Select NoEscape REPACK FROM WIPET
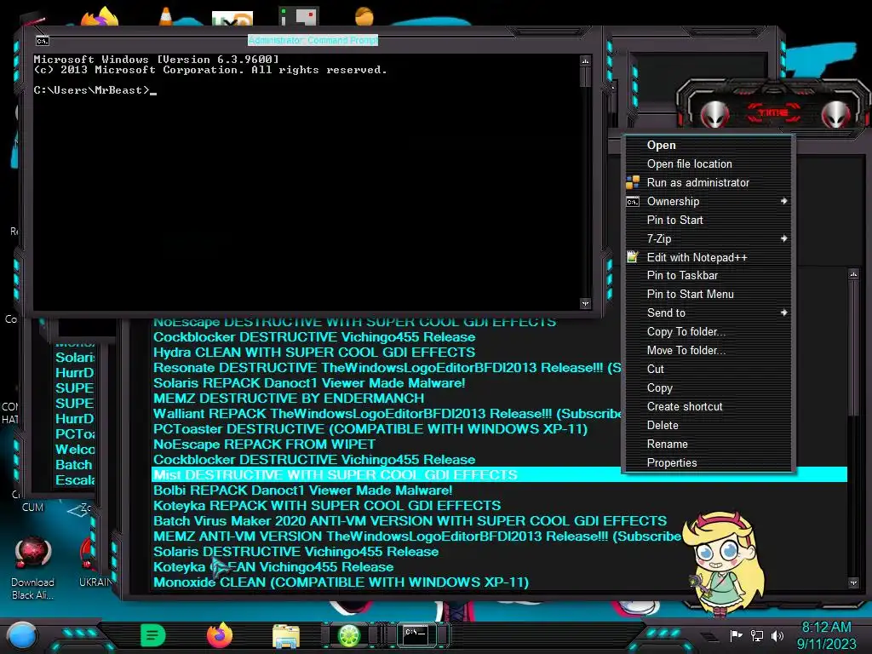 [264, 445]
